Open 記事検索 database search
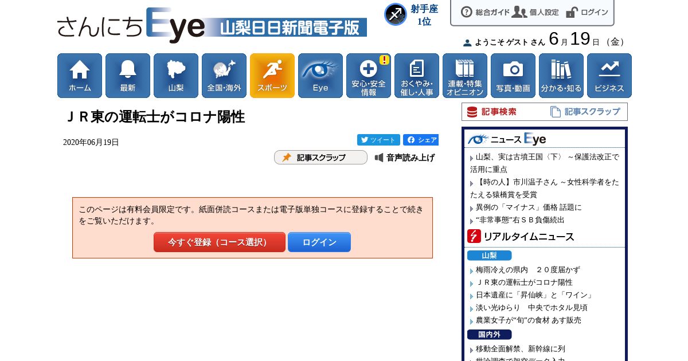The height and width of the screenshot is (361, 688). pos(491,112)
